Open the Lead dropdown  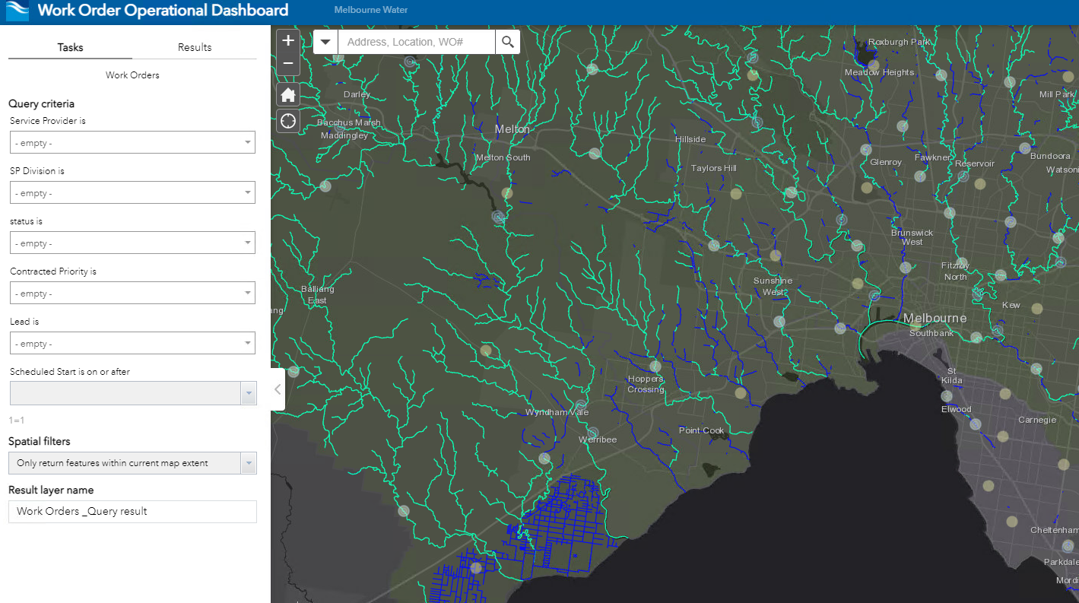(x=248, y=343)
